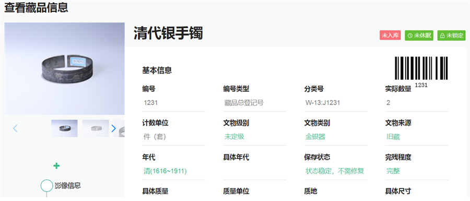
Task: Click the 质量单位 label
Action: click(236, 191)
